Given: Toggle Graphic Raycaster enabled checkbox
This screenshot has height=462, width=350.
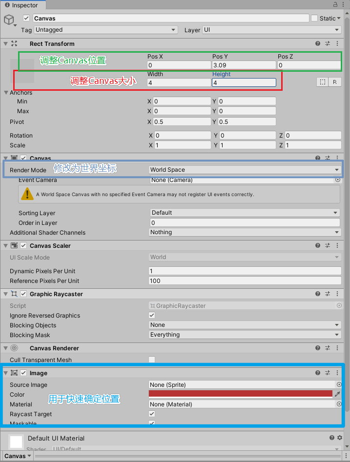Looking at the screenshot, I should [23, 294].
